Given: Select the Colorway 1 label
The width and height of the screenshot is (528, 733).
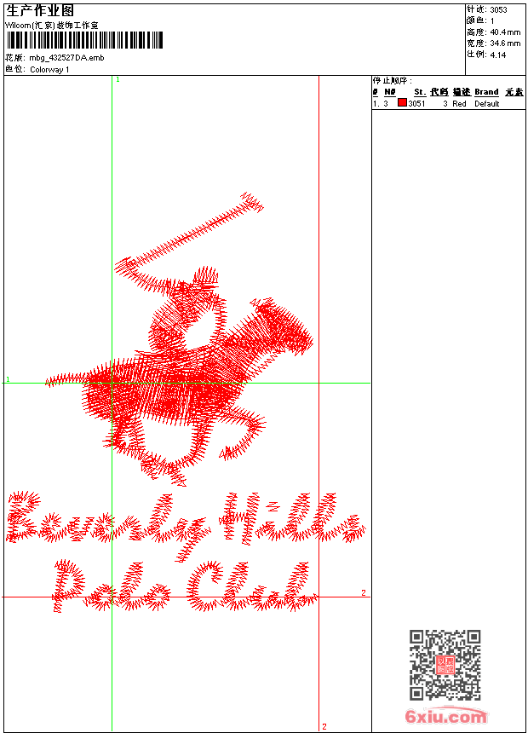Looking at the screenshot, I should pos(49,70).
